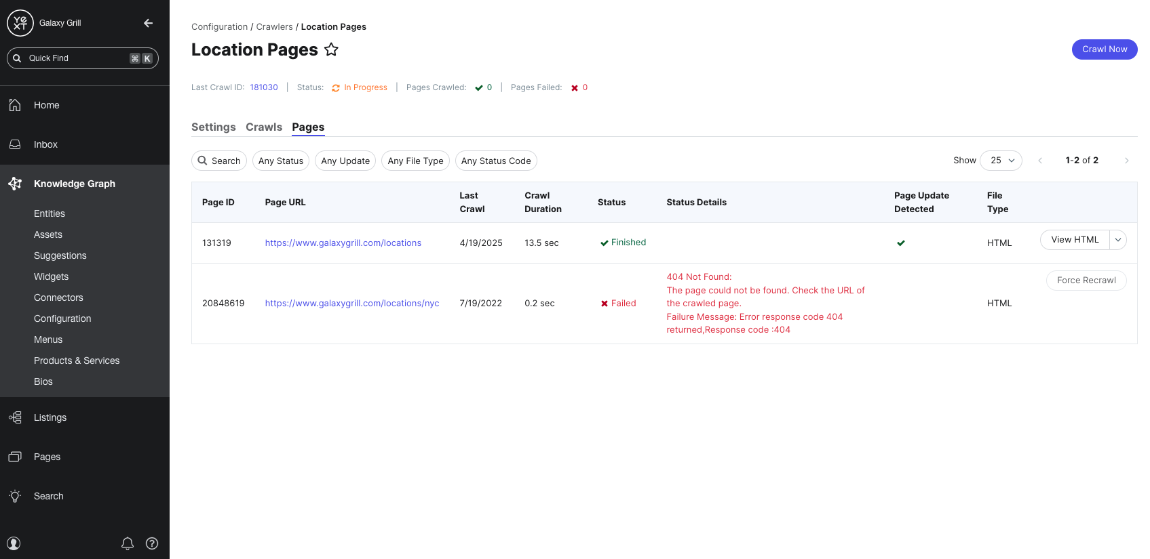Click Crawlers in the breadcrumb
1150x559 pixels.
[274, 27]
